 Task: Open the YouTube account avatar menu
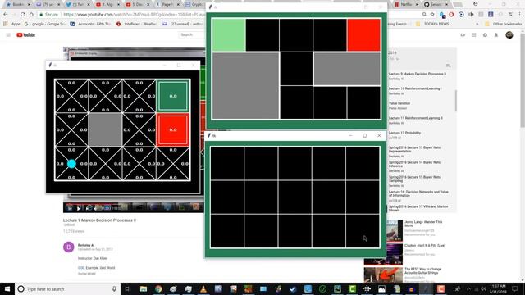pos(509,34)
